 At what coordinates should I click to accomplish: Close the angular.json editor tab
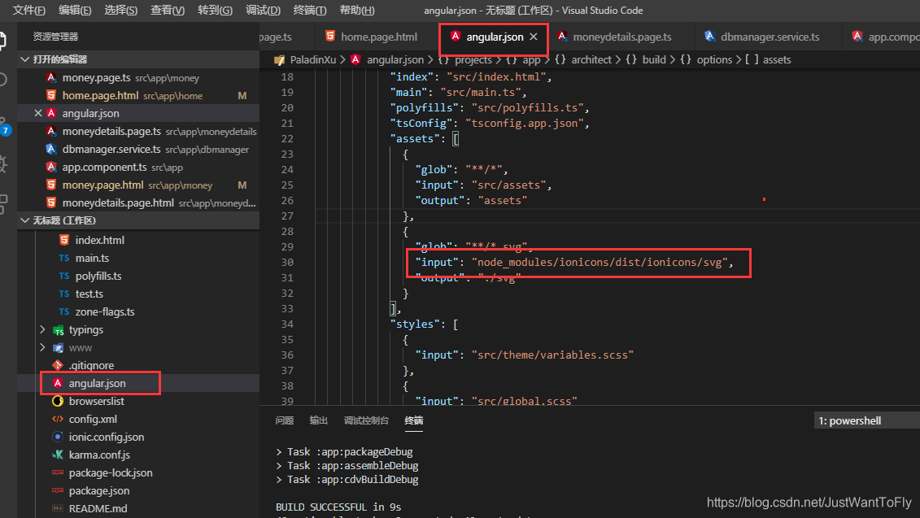(534, 37)
